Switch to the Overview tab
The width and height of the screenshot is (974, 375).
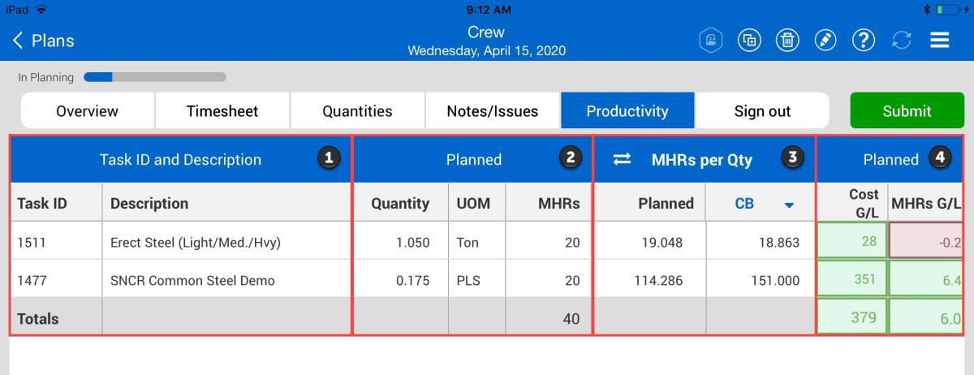pyautogui.click(x=87, y=111)
